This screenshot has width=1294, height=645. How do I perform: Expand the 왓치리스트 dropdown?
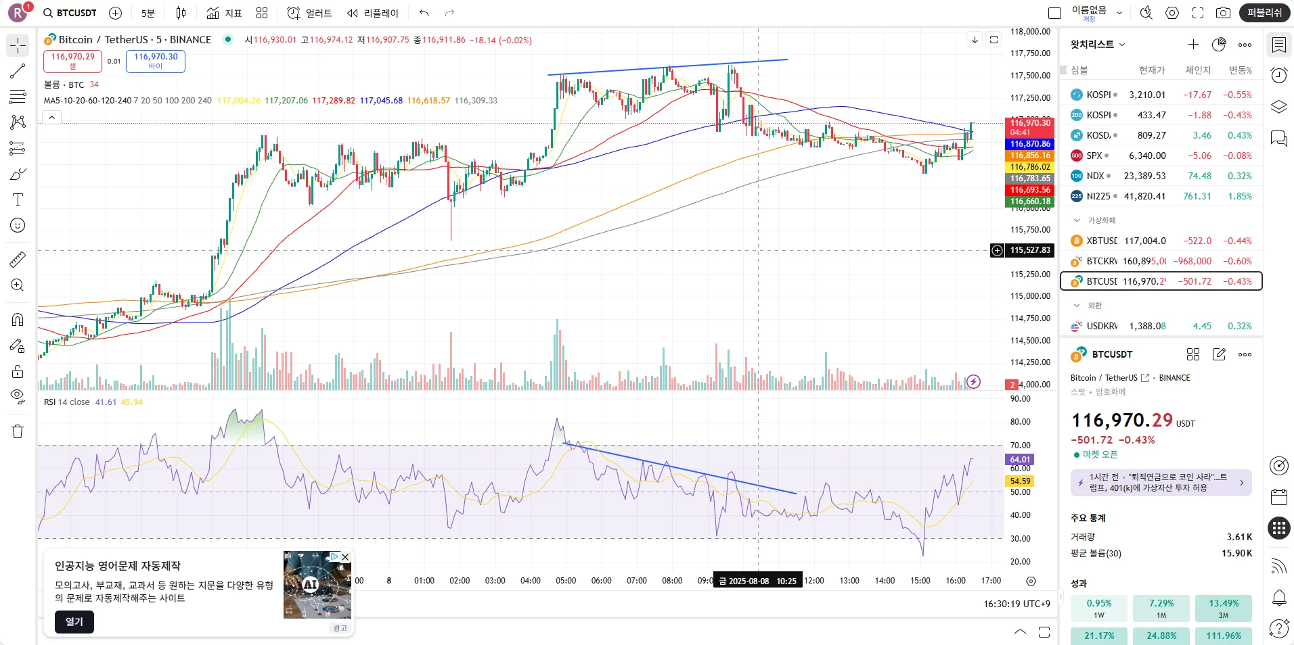tap(1098, 45)
